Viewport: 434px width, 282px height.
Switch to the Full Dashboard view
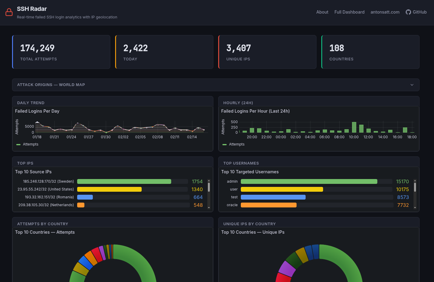coord(349,12)
